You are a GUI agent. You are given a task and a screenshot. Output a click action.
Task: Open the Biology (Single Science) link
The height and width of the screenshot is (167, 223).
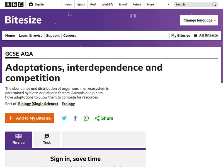(x=38, y=104)
